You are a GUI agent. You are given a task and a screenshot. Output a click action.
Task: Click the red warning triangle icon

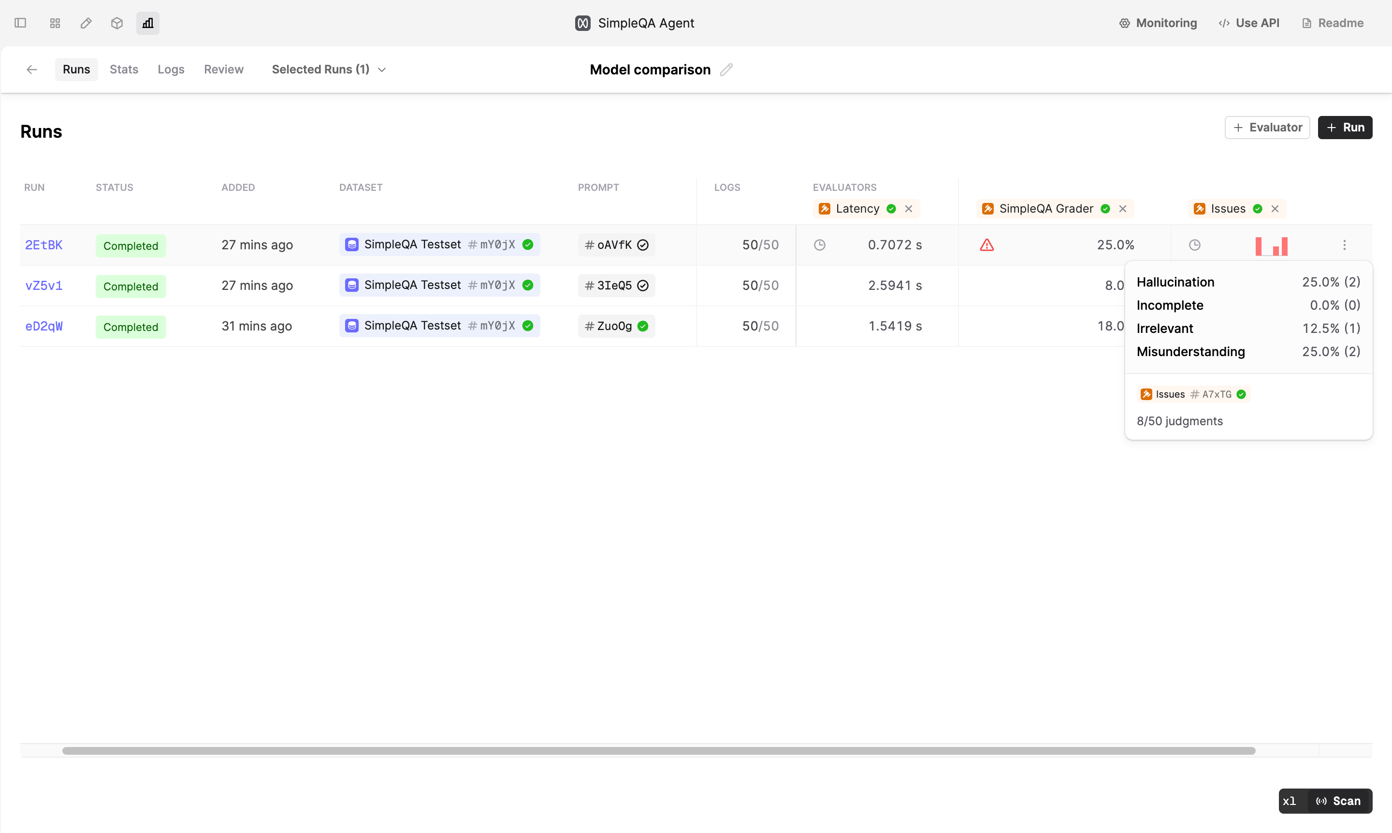(986, 245)
